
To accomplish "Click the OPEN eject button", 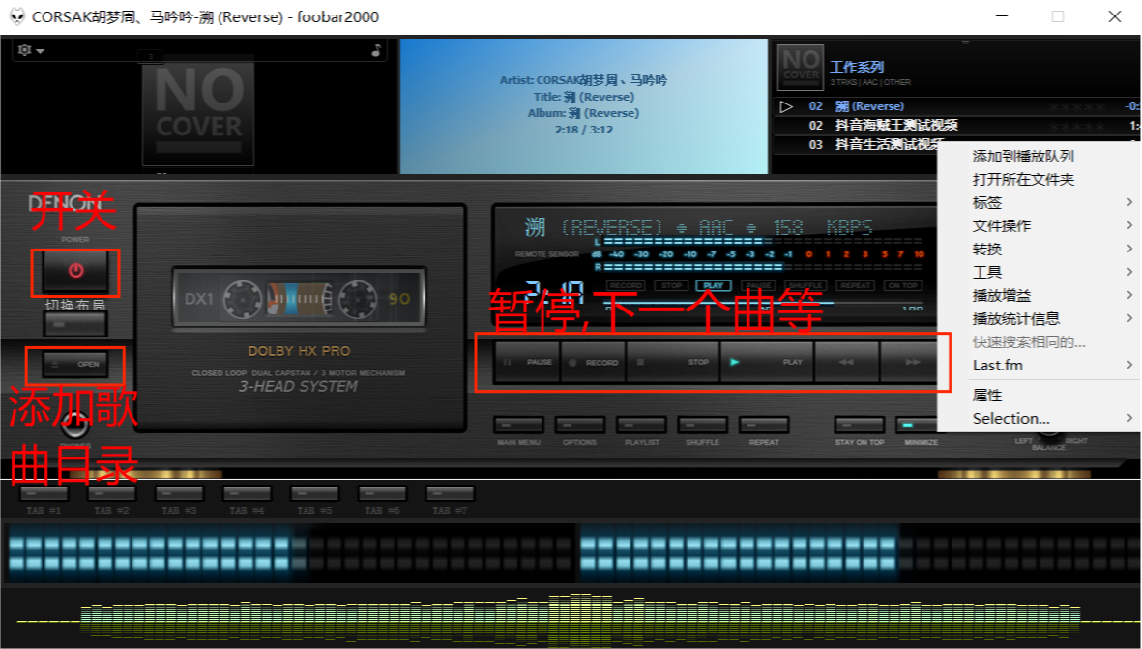I will (x=75, y=365).
